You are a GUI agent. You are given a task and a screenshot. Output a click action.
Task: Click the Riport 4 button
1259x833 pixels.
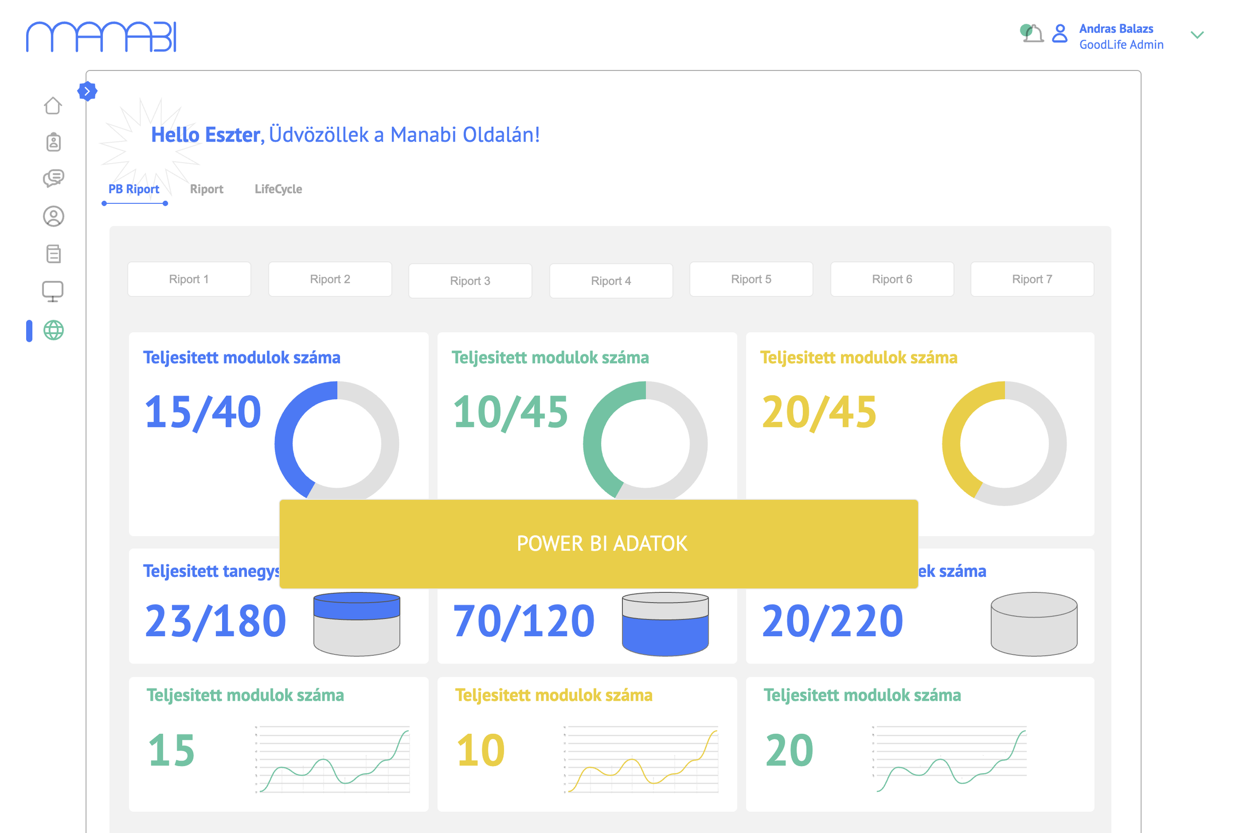(611, 280)
